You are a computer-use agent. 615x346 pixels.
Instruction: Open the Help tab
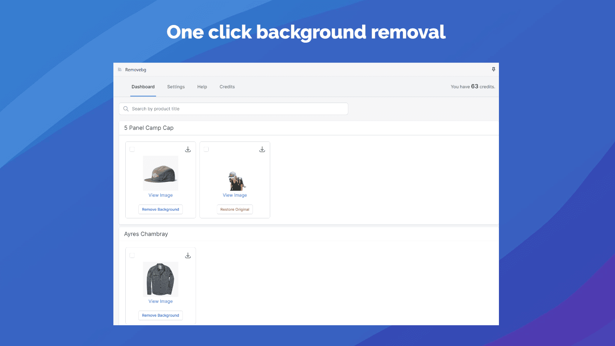pyautogui.click(x=202, y=86)
